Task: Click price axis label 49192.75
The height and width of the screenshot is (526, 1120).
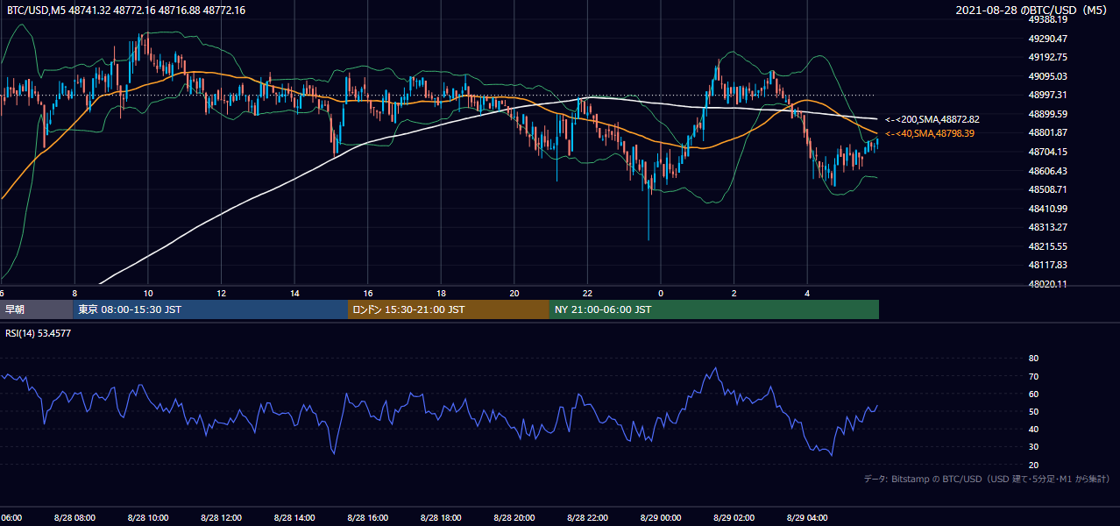Action: 1047,57
